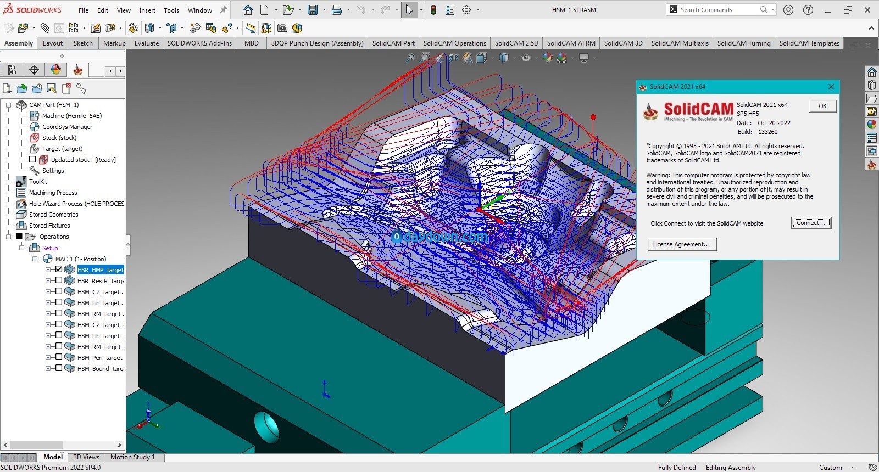The height and width of the screenshot is (472, 879).
Task: Click the Mate paperclip icon
Action: click(45, 28)
